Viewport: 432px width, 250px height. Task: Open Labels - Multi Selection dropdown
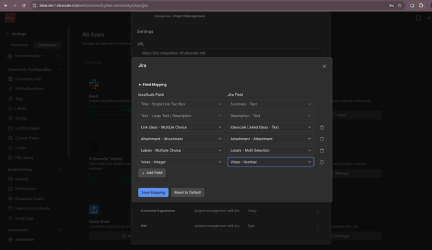click(x=271, y=150)
